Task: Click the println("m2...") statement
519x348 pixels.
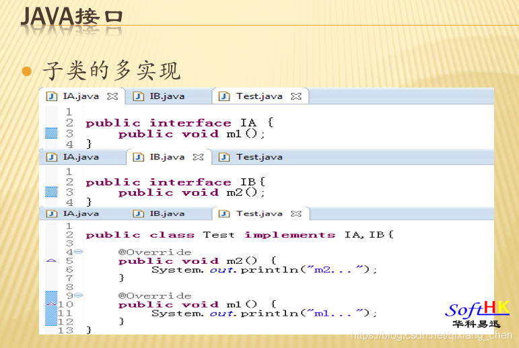Action: (264, 270)
